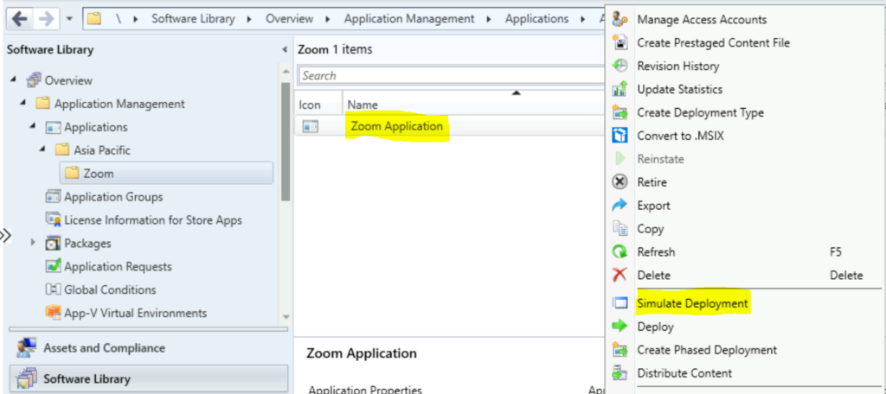Open the navigation history dropdown arrow
This screenshot has height=394, width=886.
(69, 18)
